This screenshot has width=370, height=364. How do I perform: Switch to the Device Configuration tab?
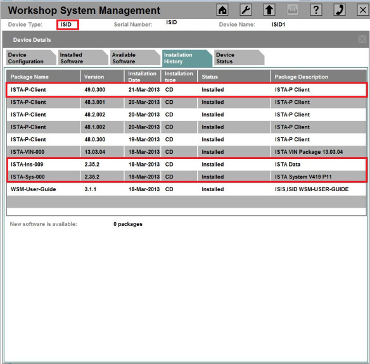[31, 58]
